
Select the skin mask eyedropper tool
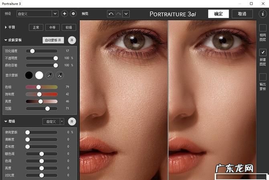(x=49, y=75)
